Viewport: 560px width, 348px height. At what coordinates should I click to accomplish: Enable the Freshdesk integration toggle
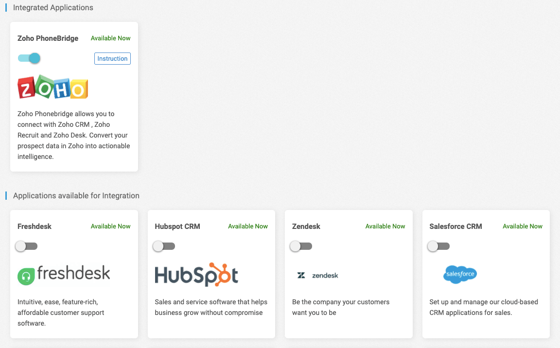[26, 246]
